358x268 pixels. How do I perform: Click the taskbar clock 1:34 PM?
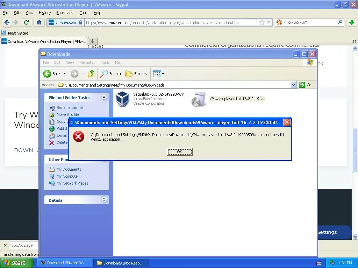click(345, 263)
